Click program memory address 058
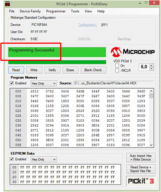 point(18,145)
